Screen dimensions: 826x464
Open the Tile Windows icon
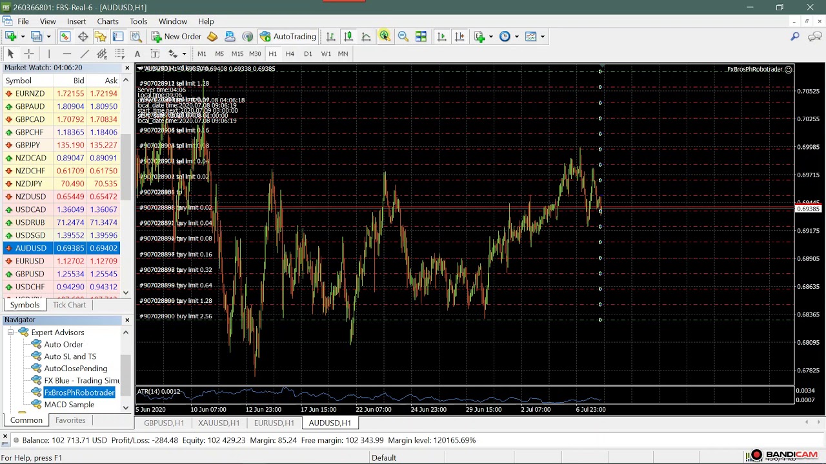click(421, 37)
